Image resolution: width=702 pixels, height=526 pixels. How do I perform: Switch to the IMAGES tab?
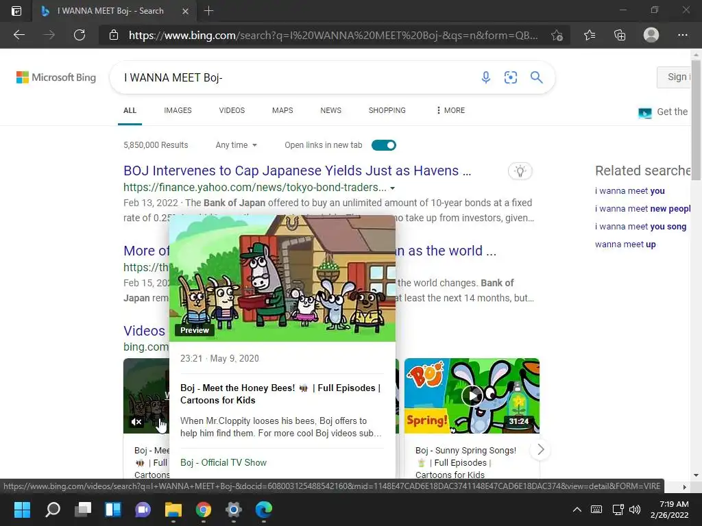click(178, 110)
